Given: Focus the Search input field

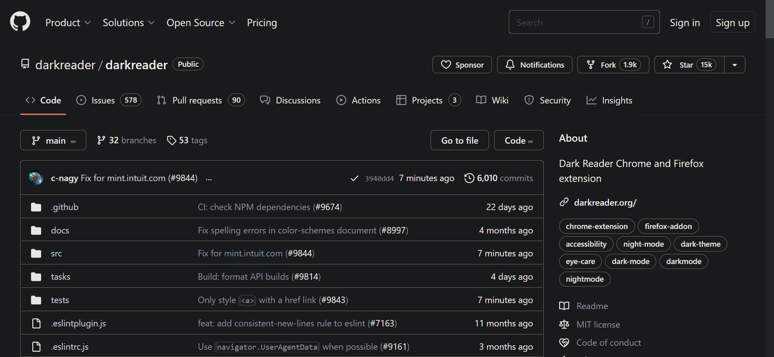Looking at the screenshot, I should click(x=584, y=22).
